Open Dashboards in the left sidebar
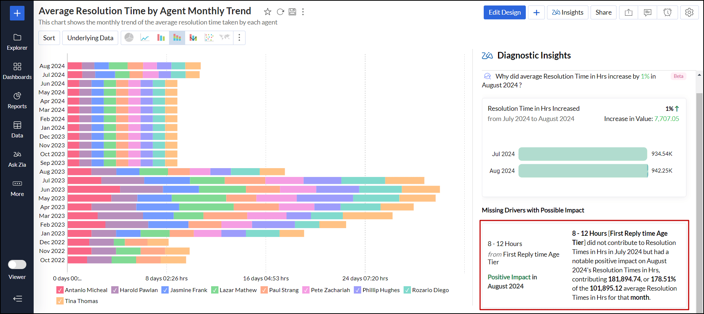Viewport: 704px width, 314px height. click(x=17, y=71)
